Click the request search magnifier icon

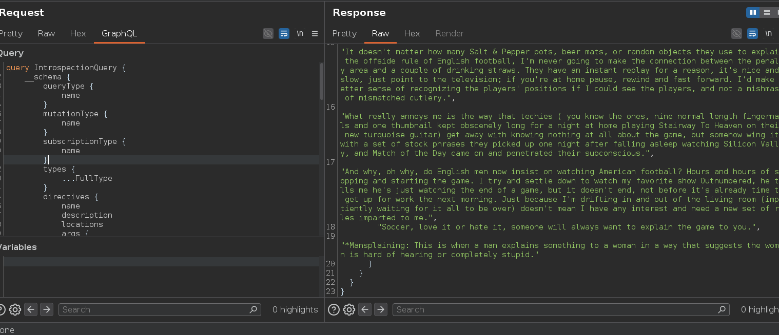point(253,309)
